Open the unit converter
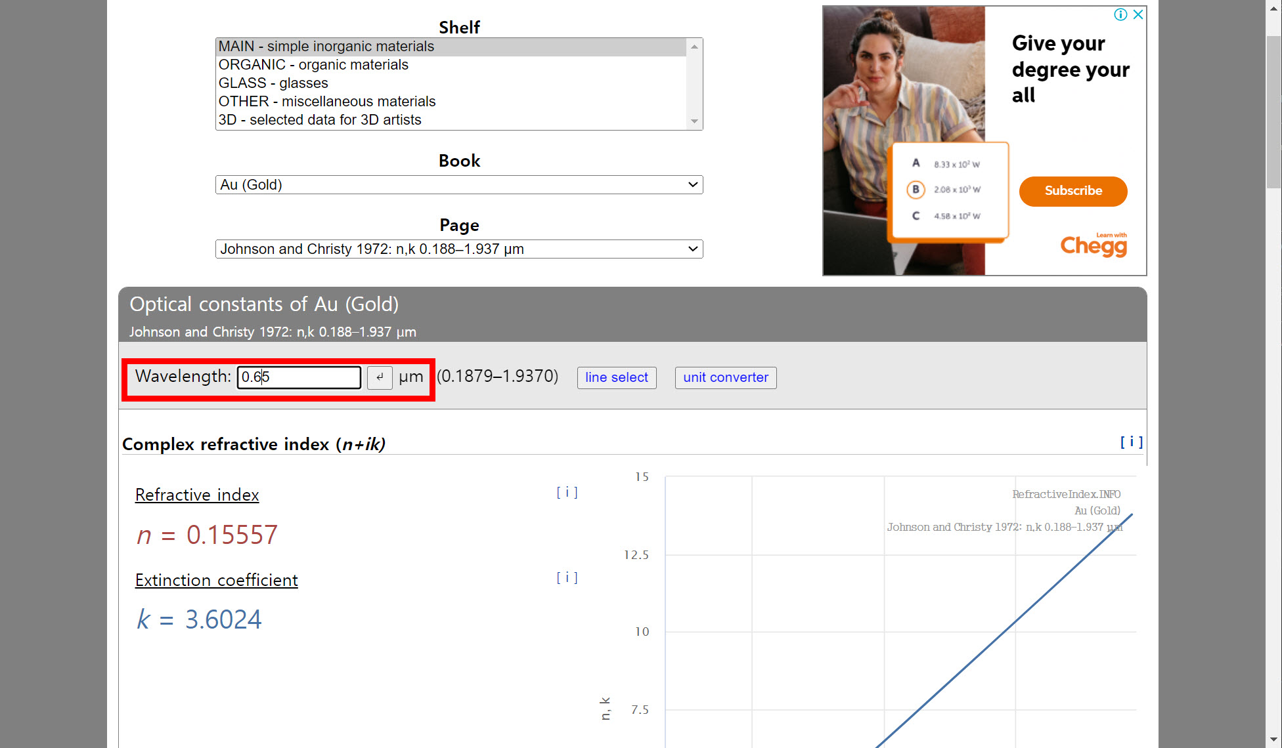 [x=725, y=378]
